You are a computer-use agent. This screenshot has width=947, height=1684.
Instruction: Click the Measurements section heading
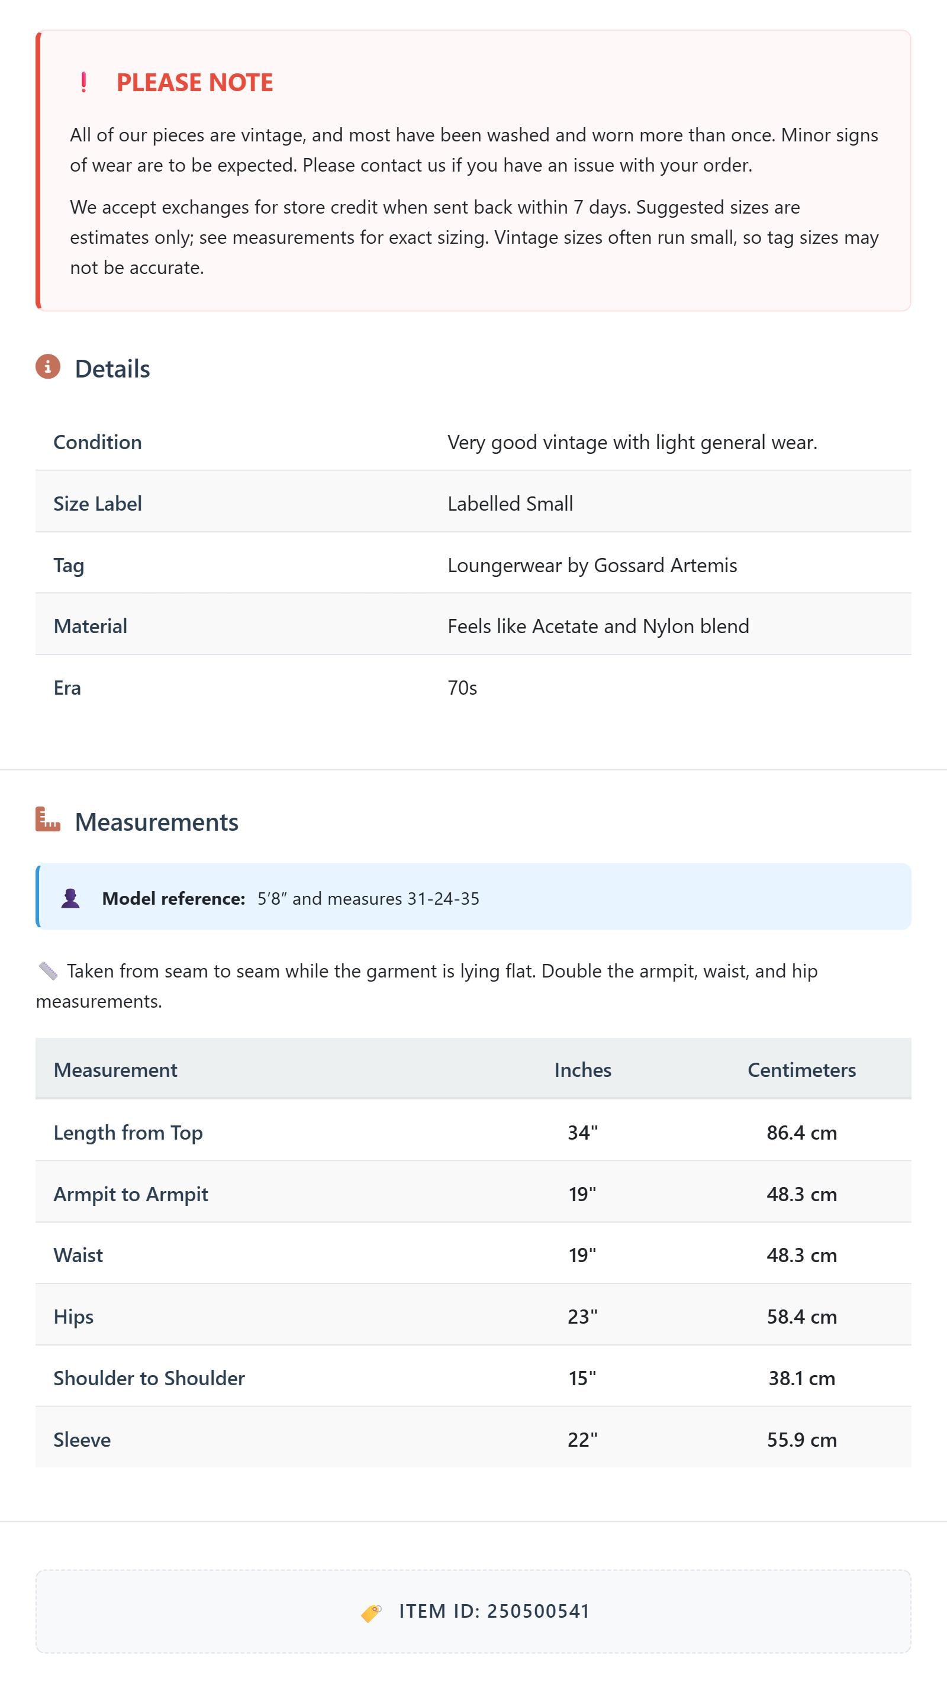point(157,822)
